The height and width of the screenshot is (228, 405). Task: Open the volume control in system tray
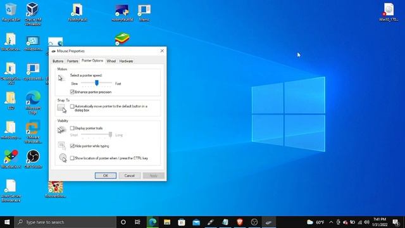[x=367, y=222]
